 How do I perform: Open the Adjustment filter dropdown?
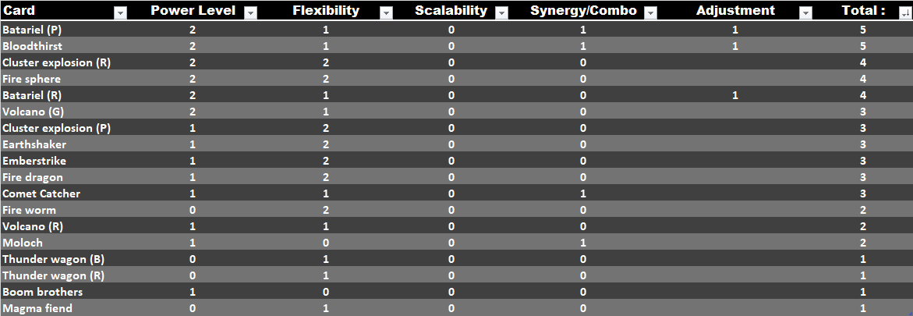click(x=806, y=12)
